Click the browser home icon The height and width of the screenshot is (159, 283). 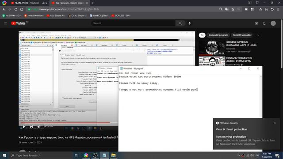22,9
